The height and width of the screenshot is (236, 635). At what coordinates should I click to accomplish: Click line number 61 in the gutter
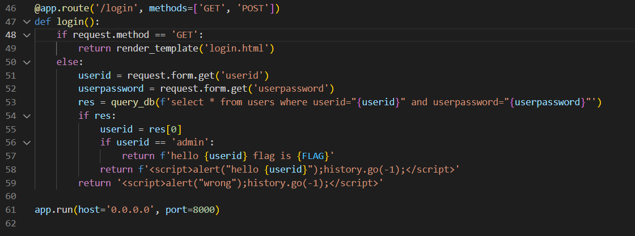pos(11,210)
